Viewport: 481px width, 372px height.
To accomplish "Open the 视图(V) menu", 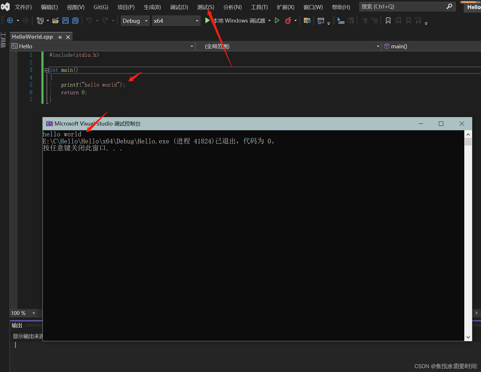I will [x=76, y=7].
